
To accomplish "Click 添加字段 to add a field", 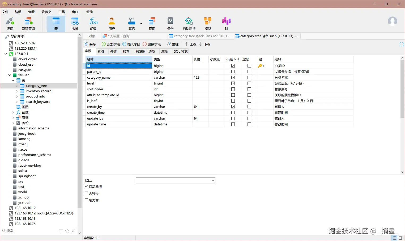I will (111, 44).
